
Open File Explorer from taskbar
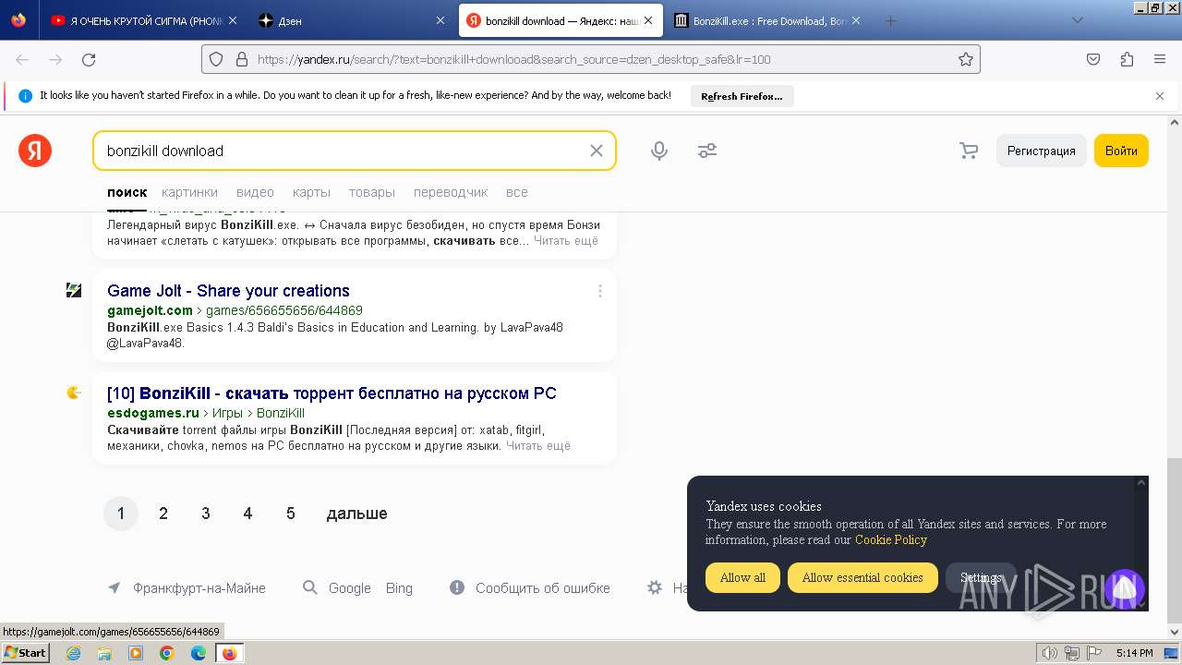(x=104, y=653)
